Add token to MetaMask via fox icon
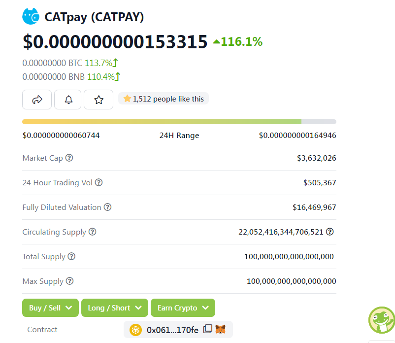Screen dimensions: 395x343 [x=221, y=329]
